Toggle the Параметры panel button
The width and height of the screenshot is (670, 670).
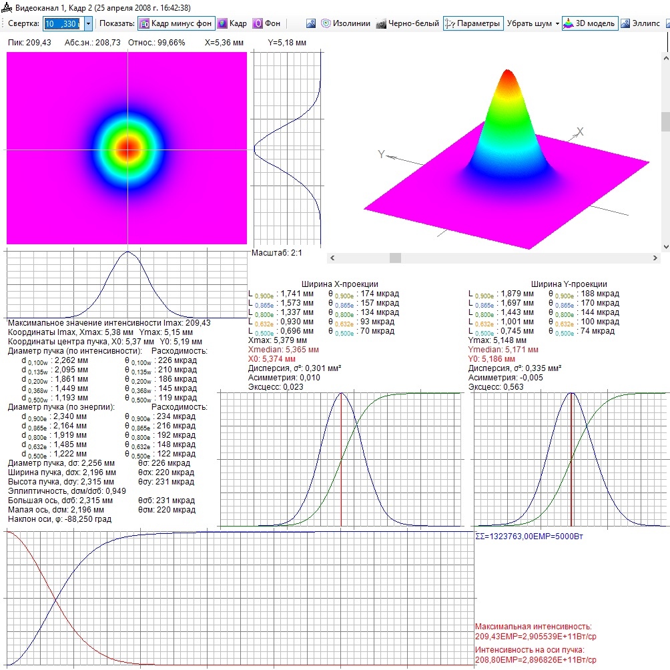pyautogui.click(x=473, y=23)
